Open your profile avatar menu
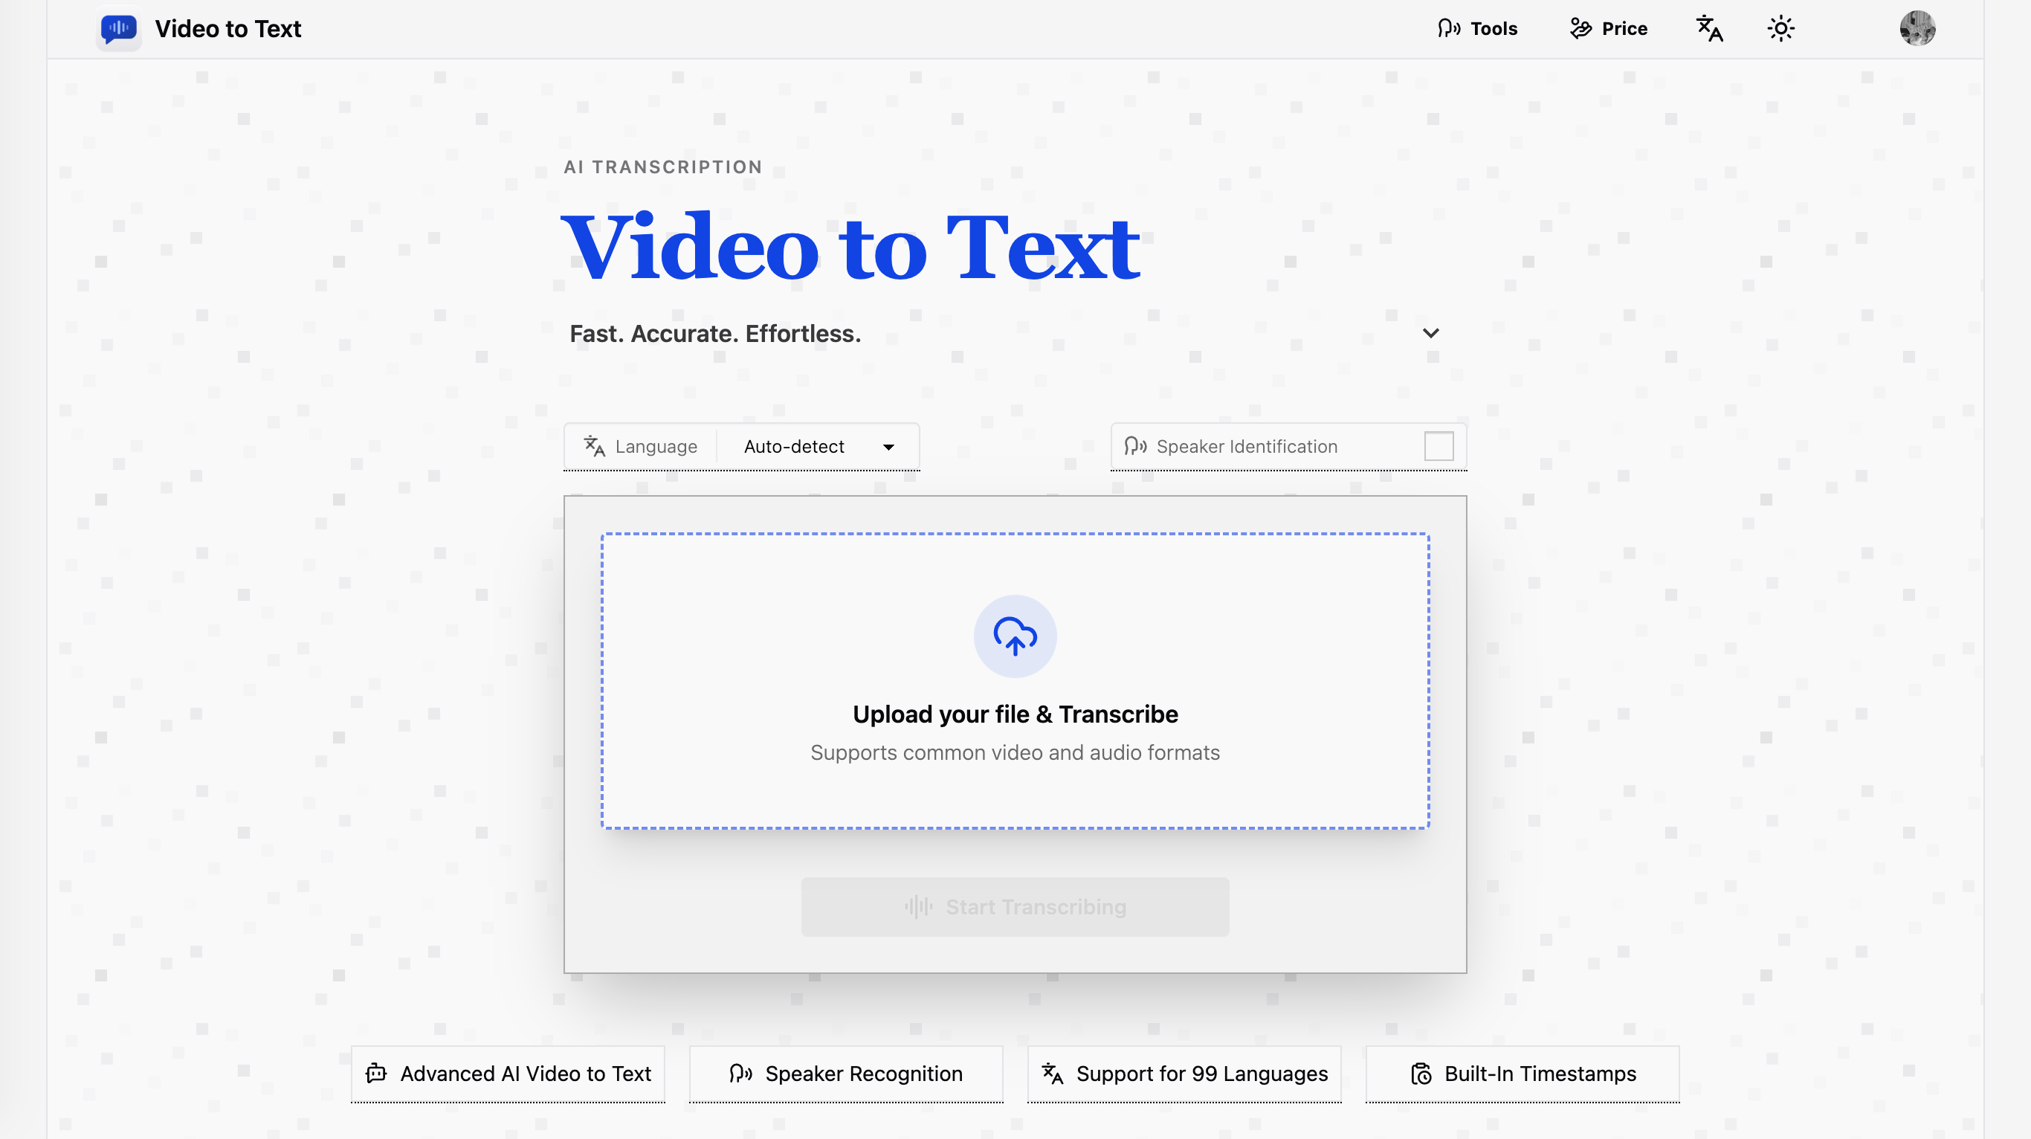 [1919, 28]
